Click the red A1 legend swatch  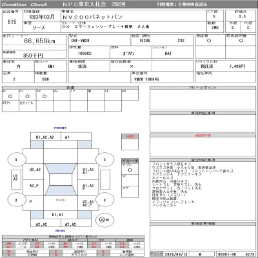(x=66, y=244)
